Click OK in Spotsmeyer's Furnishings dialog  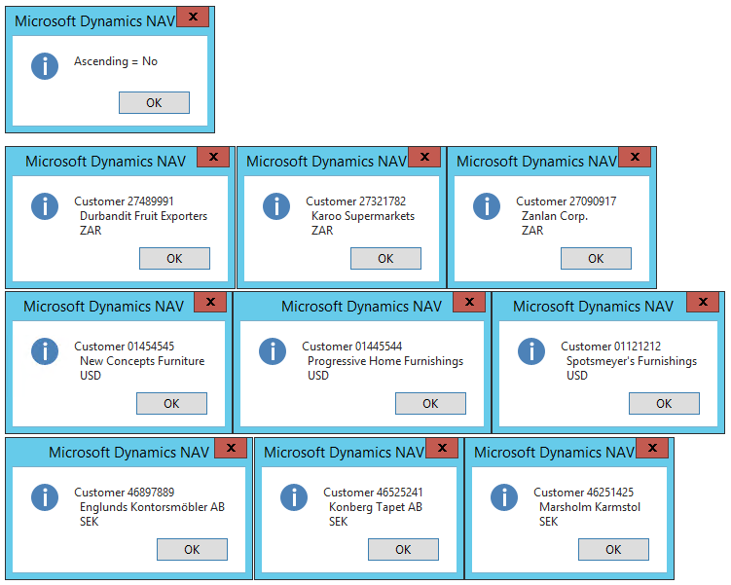click(x=664, y=403)
